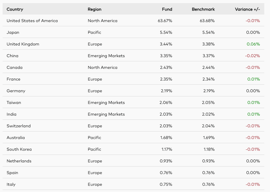Click the Germany country cell

point(16,91)
